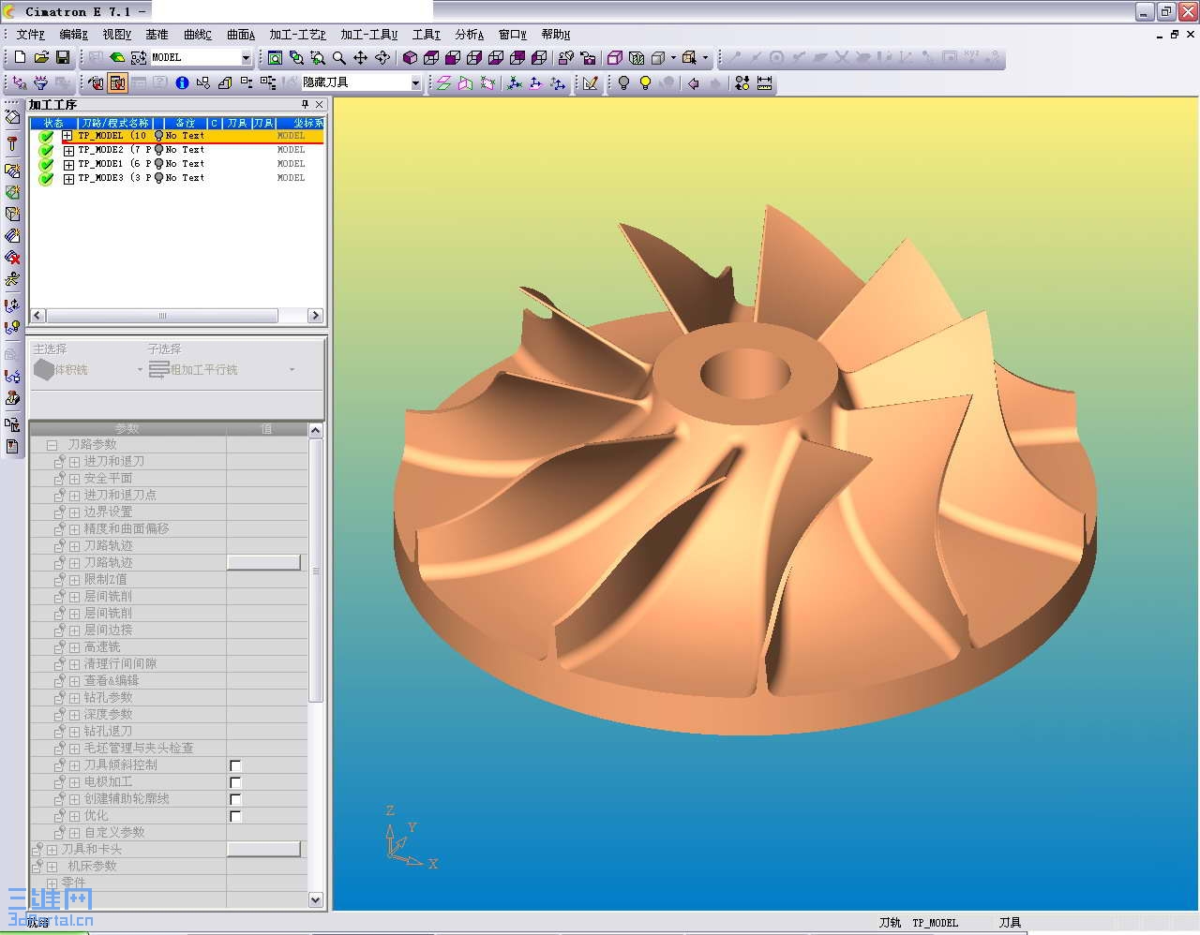The width and height of the screenshot is (1200, 935).
Task: Click the left-pointing back arrow icon
Action: 694,83
